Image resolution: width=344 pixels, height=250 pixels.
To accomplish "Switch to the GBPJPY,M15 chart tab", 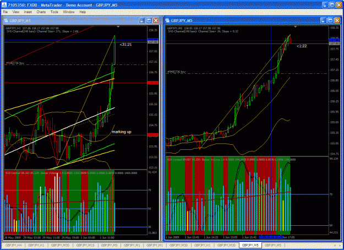I will [85, 245].
